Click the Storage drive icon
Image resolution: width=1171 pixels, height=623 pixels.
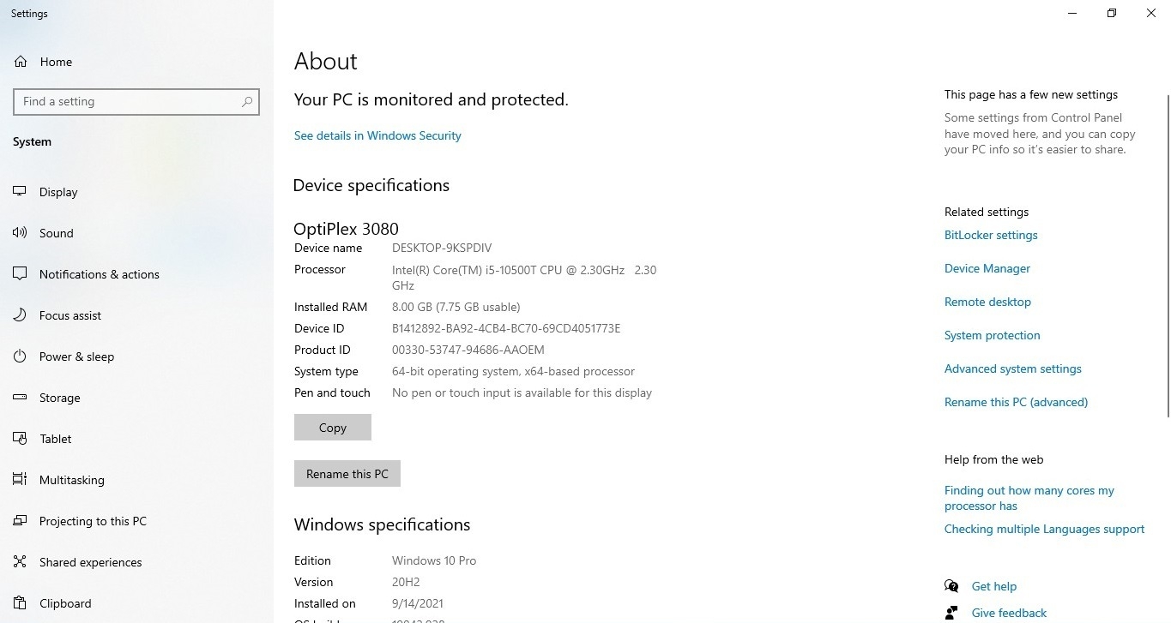(x=20, y=398)
